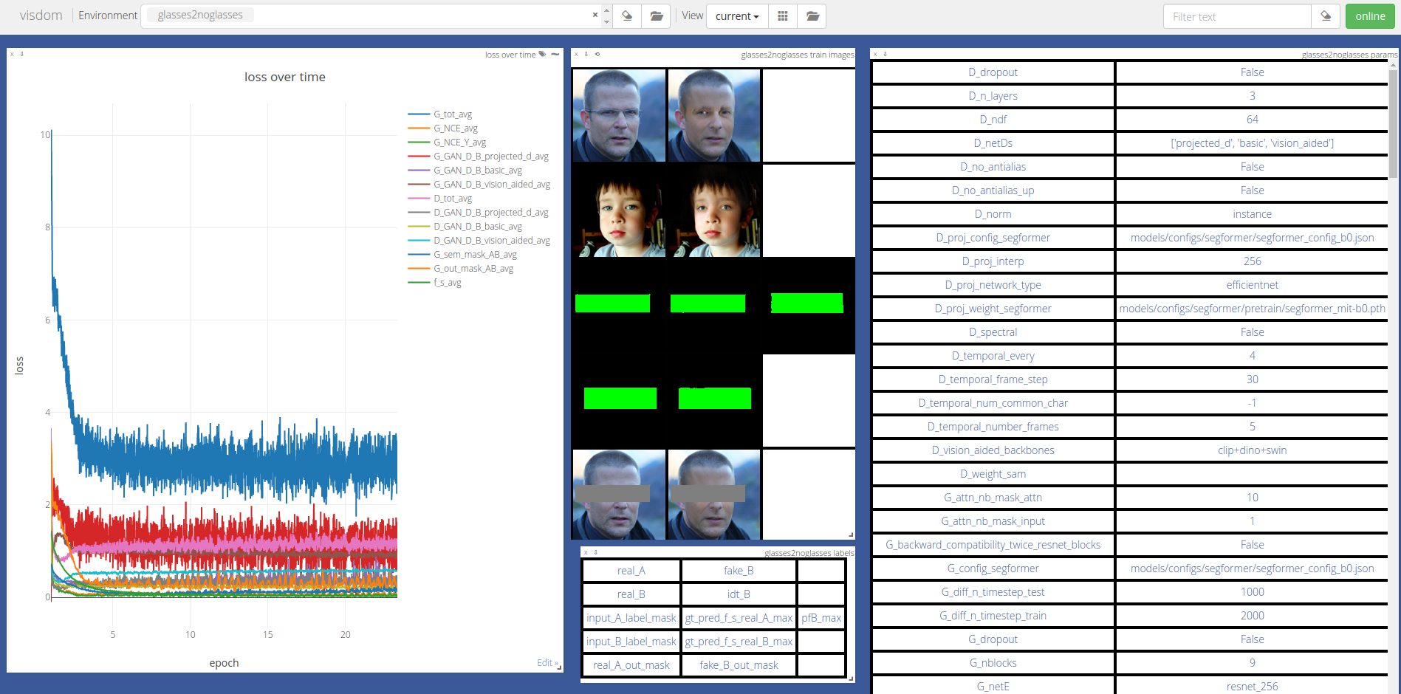Toggle G_out_mask_AB_avg legend entry
This screenshot has width=1401, height=694.
[x=461, y=269]
